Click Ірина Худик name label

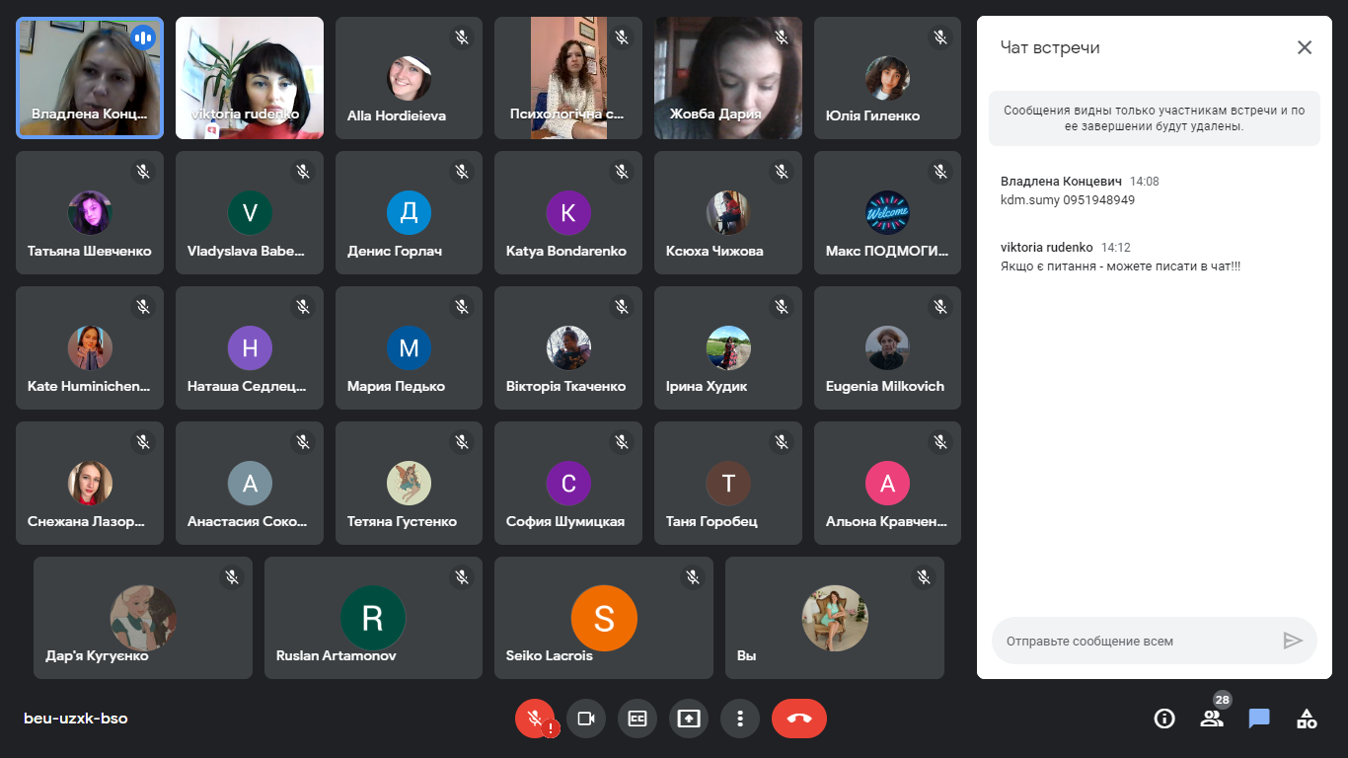click(x=707, y=386)
